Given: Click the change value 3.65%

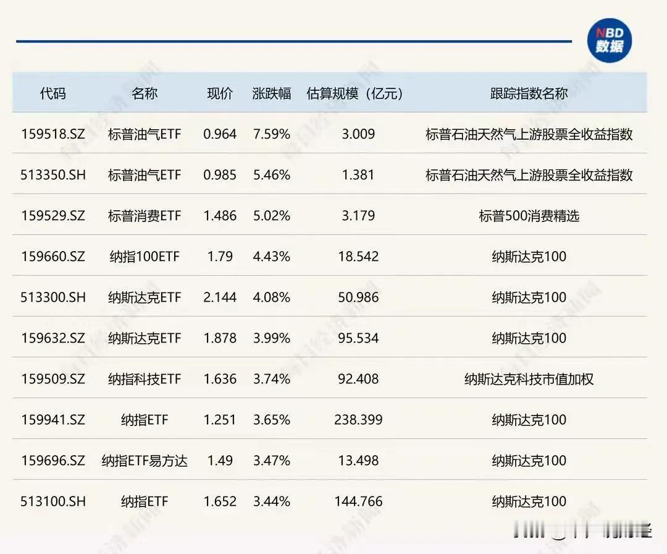Looking at the screenshot, I should (271, 420).
